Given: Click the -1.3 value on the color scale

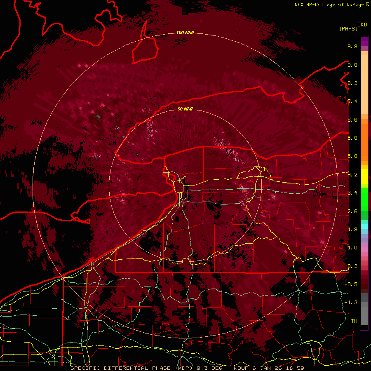Looking at the screenshot, I should click(x=351, y=303).
